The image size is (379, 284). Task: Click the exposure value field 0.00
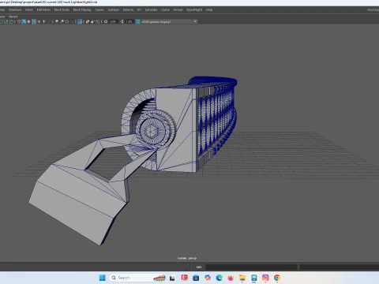tap(113, 21)
